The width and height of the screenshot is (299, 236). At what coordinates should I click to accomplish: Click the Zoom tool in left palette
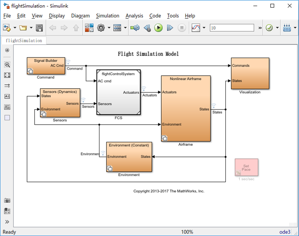pos(7,64)
